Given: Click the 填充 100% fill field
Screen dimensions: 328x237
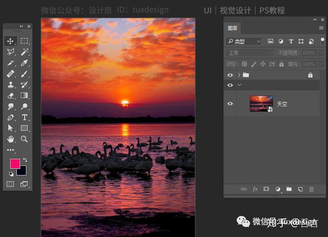Looking at the screenshot, I should 310,64.
